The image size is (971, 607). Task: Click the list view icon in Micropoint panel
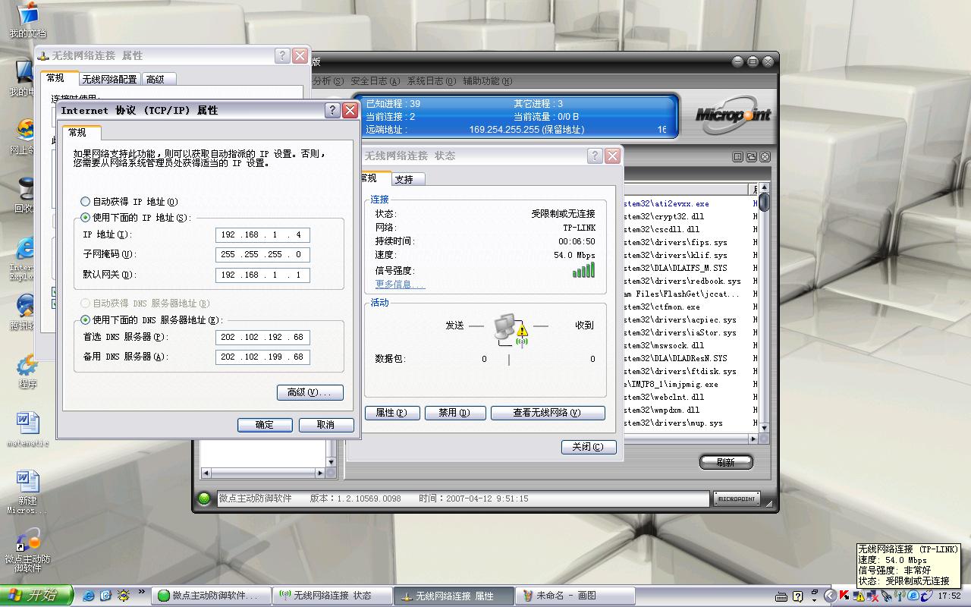737,157
